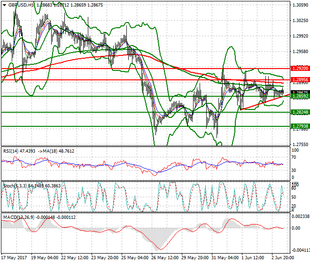This screenshot has height=263, width=310.
Task: Click the 17 May 2017 date label
Action: pos(14,258)
